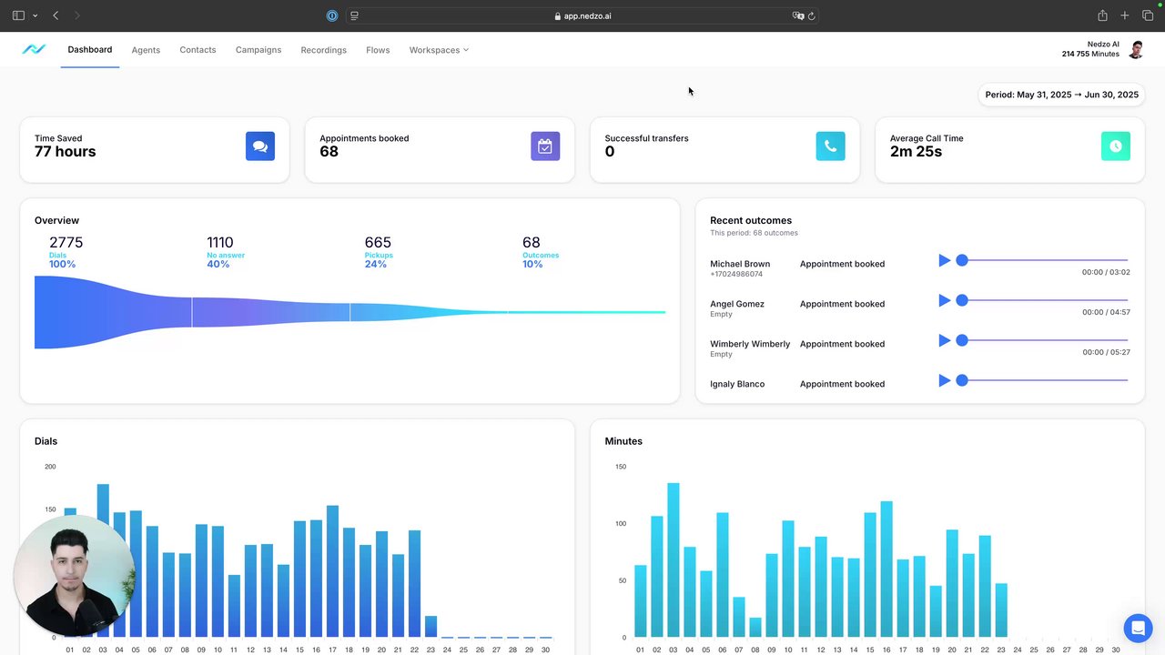Go back to the previous page
Screen dimensions: 1165x655
(56, 15)
